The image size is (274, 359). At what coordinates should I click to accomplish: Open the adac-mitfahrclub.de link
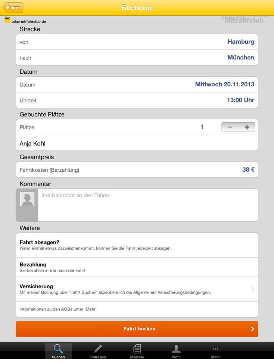click(x=29, y=22)
